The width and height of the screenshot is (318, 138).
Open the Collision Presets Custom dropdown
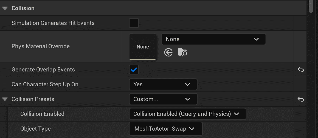(x=163, y=99)
